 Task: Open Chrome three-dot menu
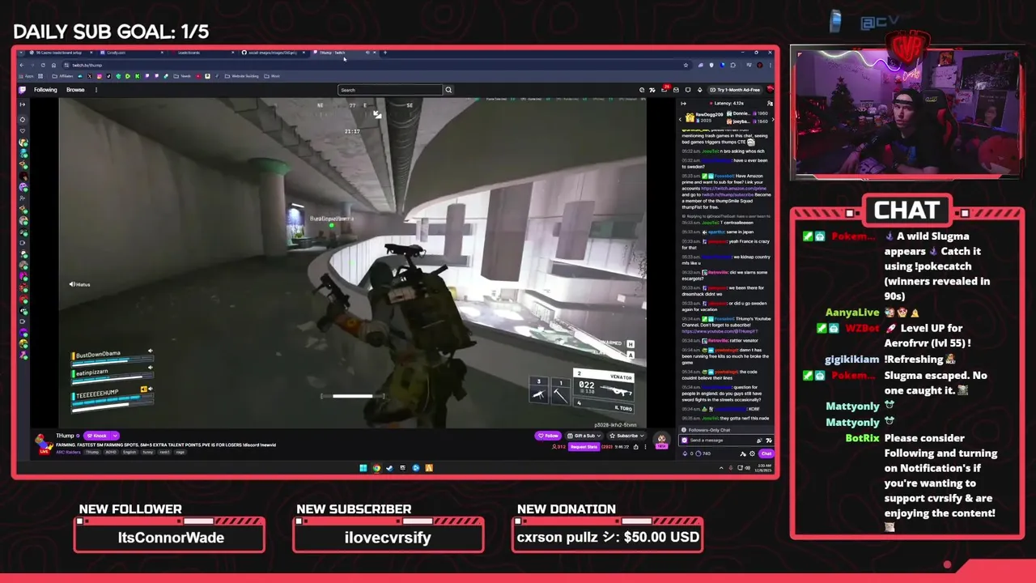tap(771, 65)
